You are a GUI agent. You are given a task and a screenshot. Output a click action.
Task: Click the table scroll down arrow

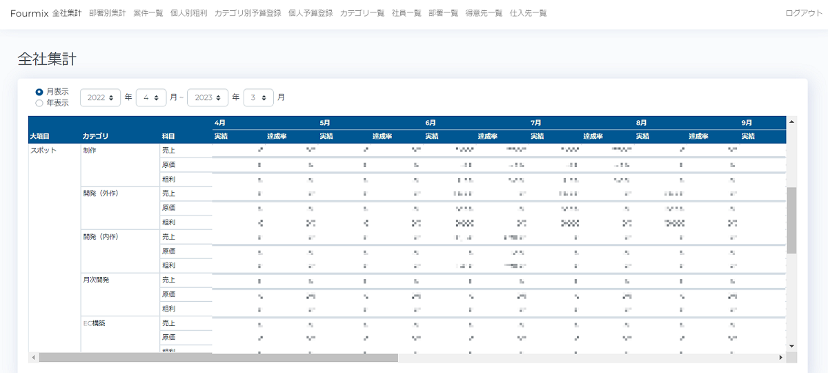coord(791,346)
